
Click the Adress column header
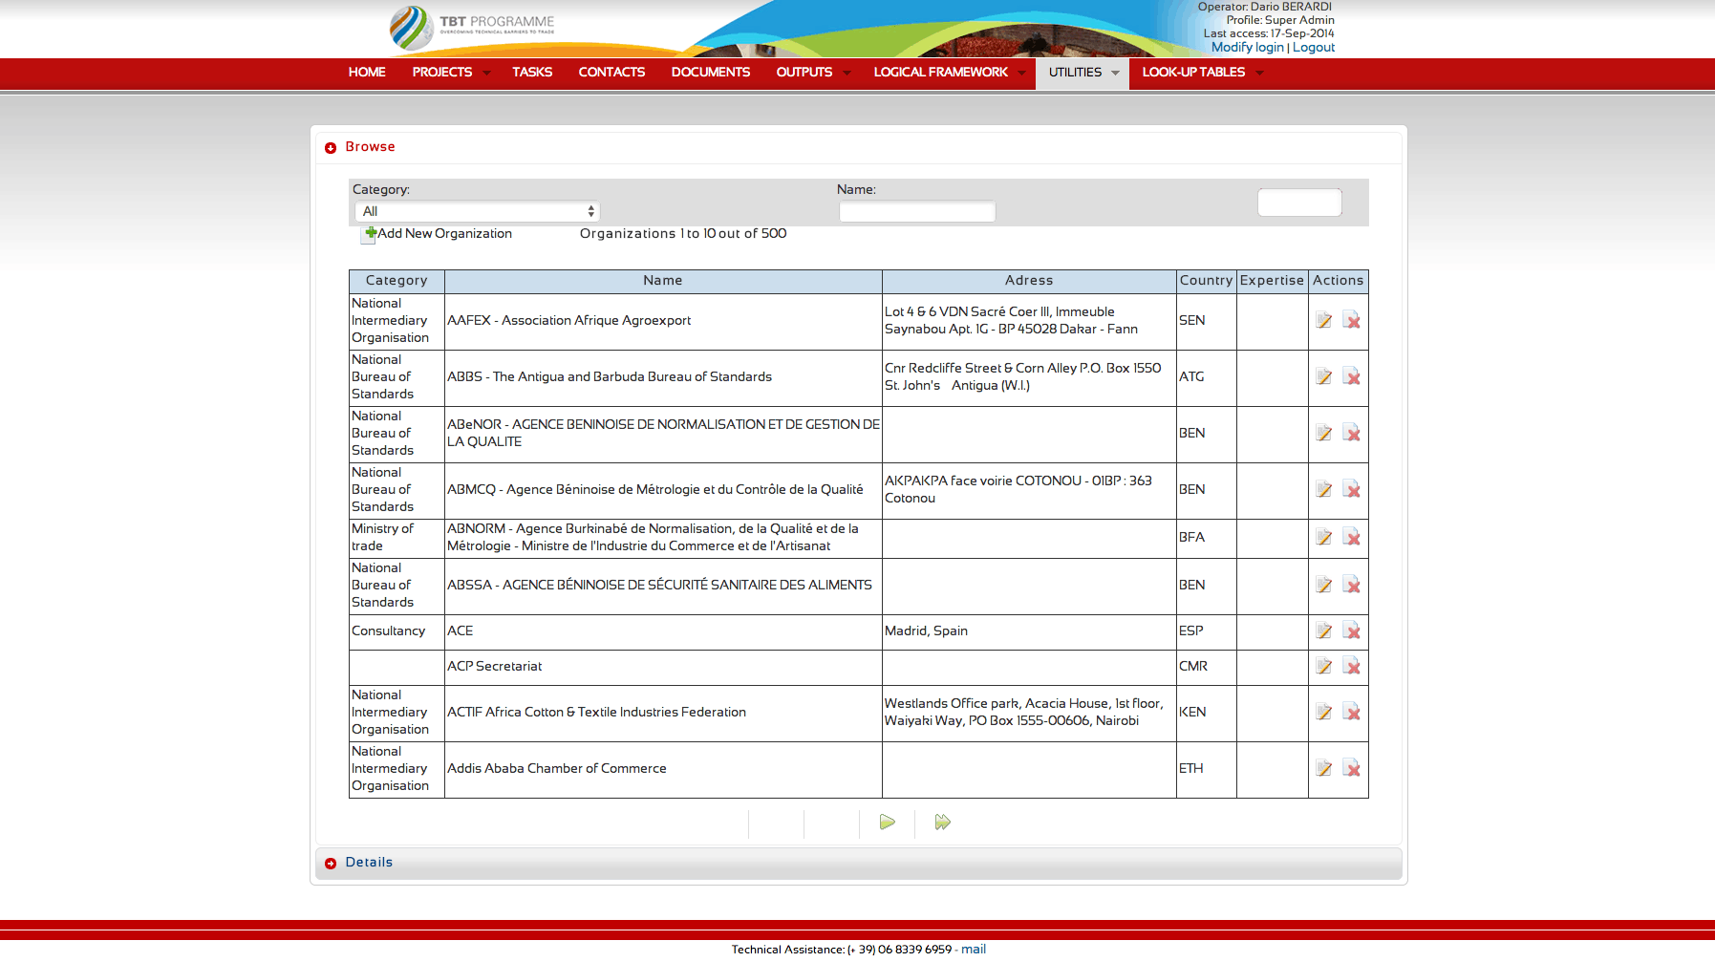1029,281
